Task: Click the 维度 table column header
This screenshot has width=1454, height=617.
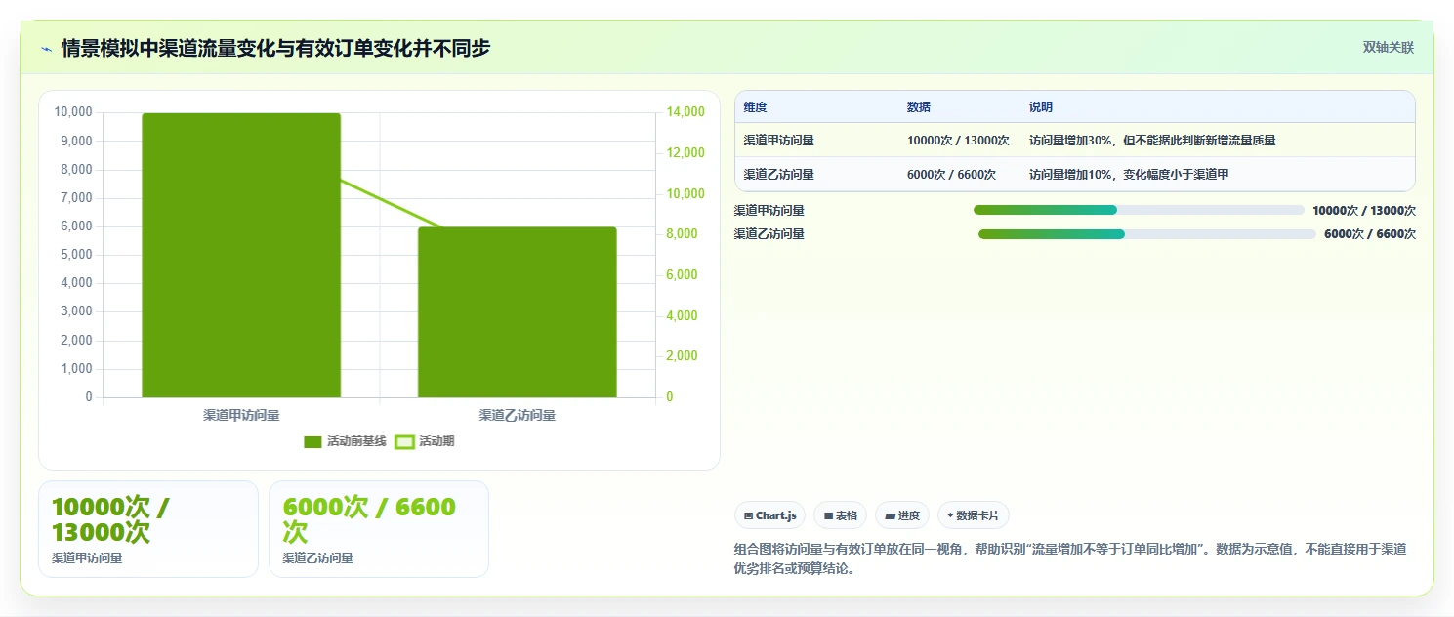Action: click(x=756, y=107)
